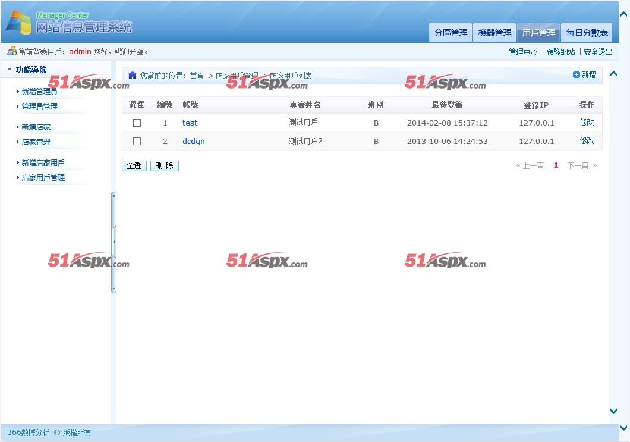630x442 pixels.
Task: Collapse the sidebar using the splitter handle
Action: point(114,242)
